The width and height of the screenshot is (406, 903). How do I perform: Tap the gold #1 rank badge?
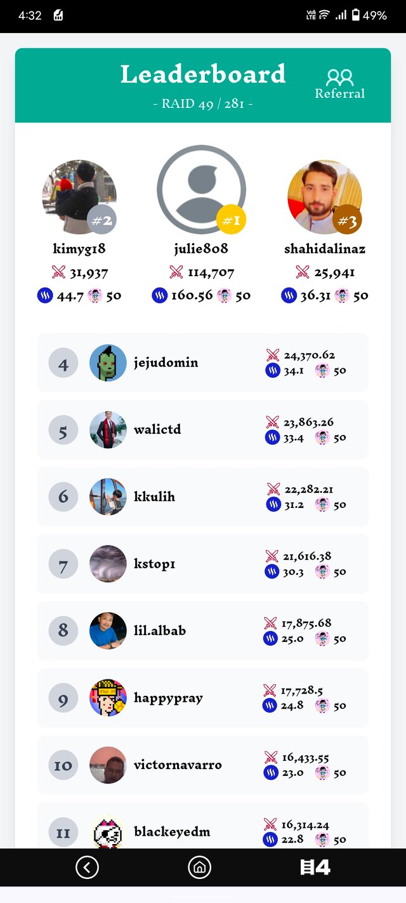tap(231, 220)
